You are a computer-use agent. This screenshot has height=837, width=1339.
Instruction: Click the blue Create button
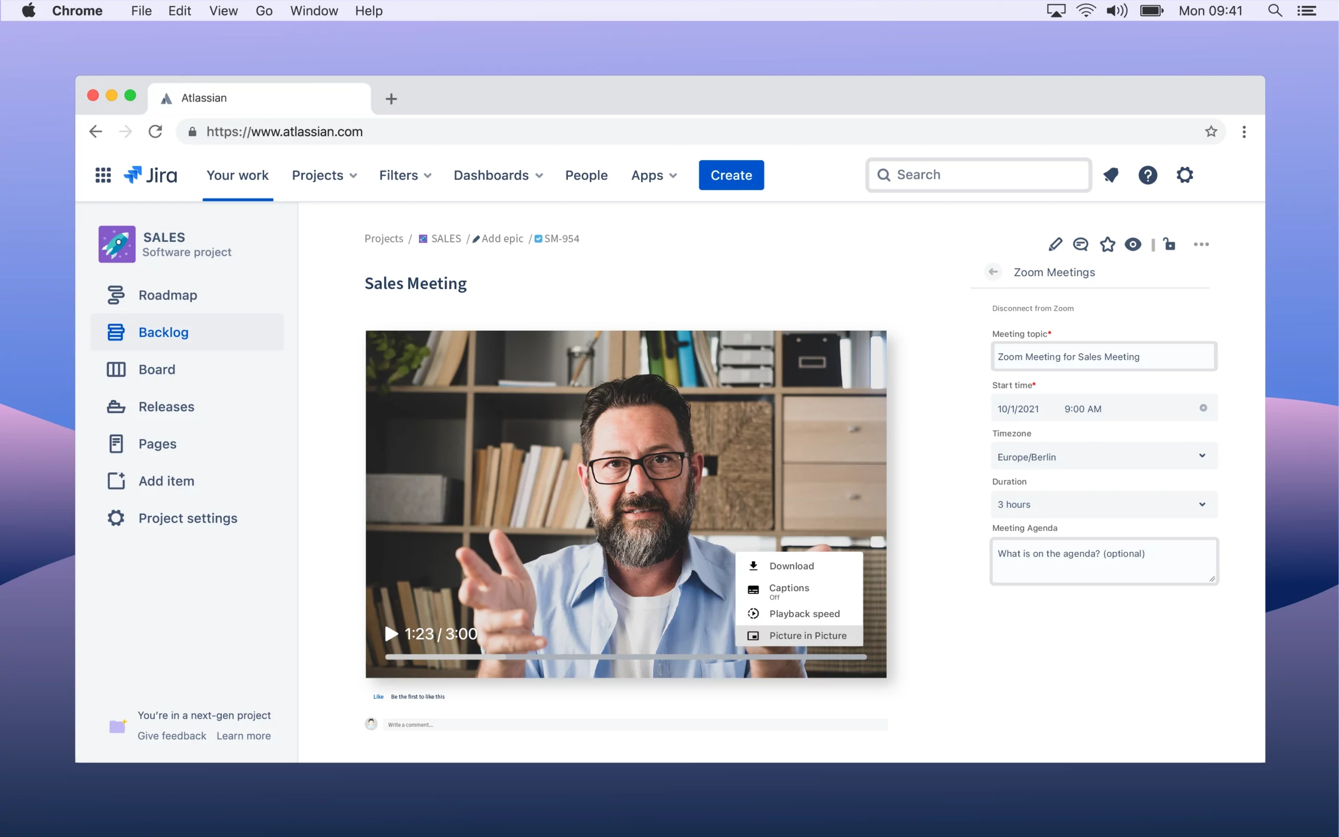(x=731, y=175)
